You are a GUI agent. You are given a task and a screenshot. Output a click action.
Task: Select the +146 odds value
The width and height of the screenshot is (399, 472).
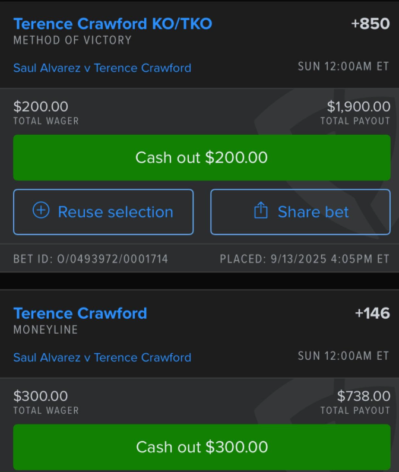pos(372,313)
